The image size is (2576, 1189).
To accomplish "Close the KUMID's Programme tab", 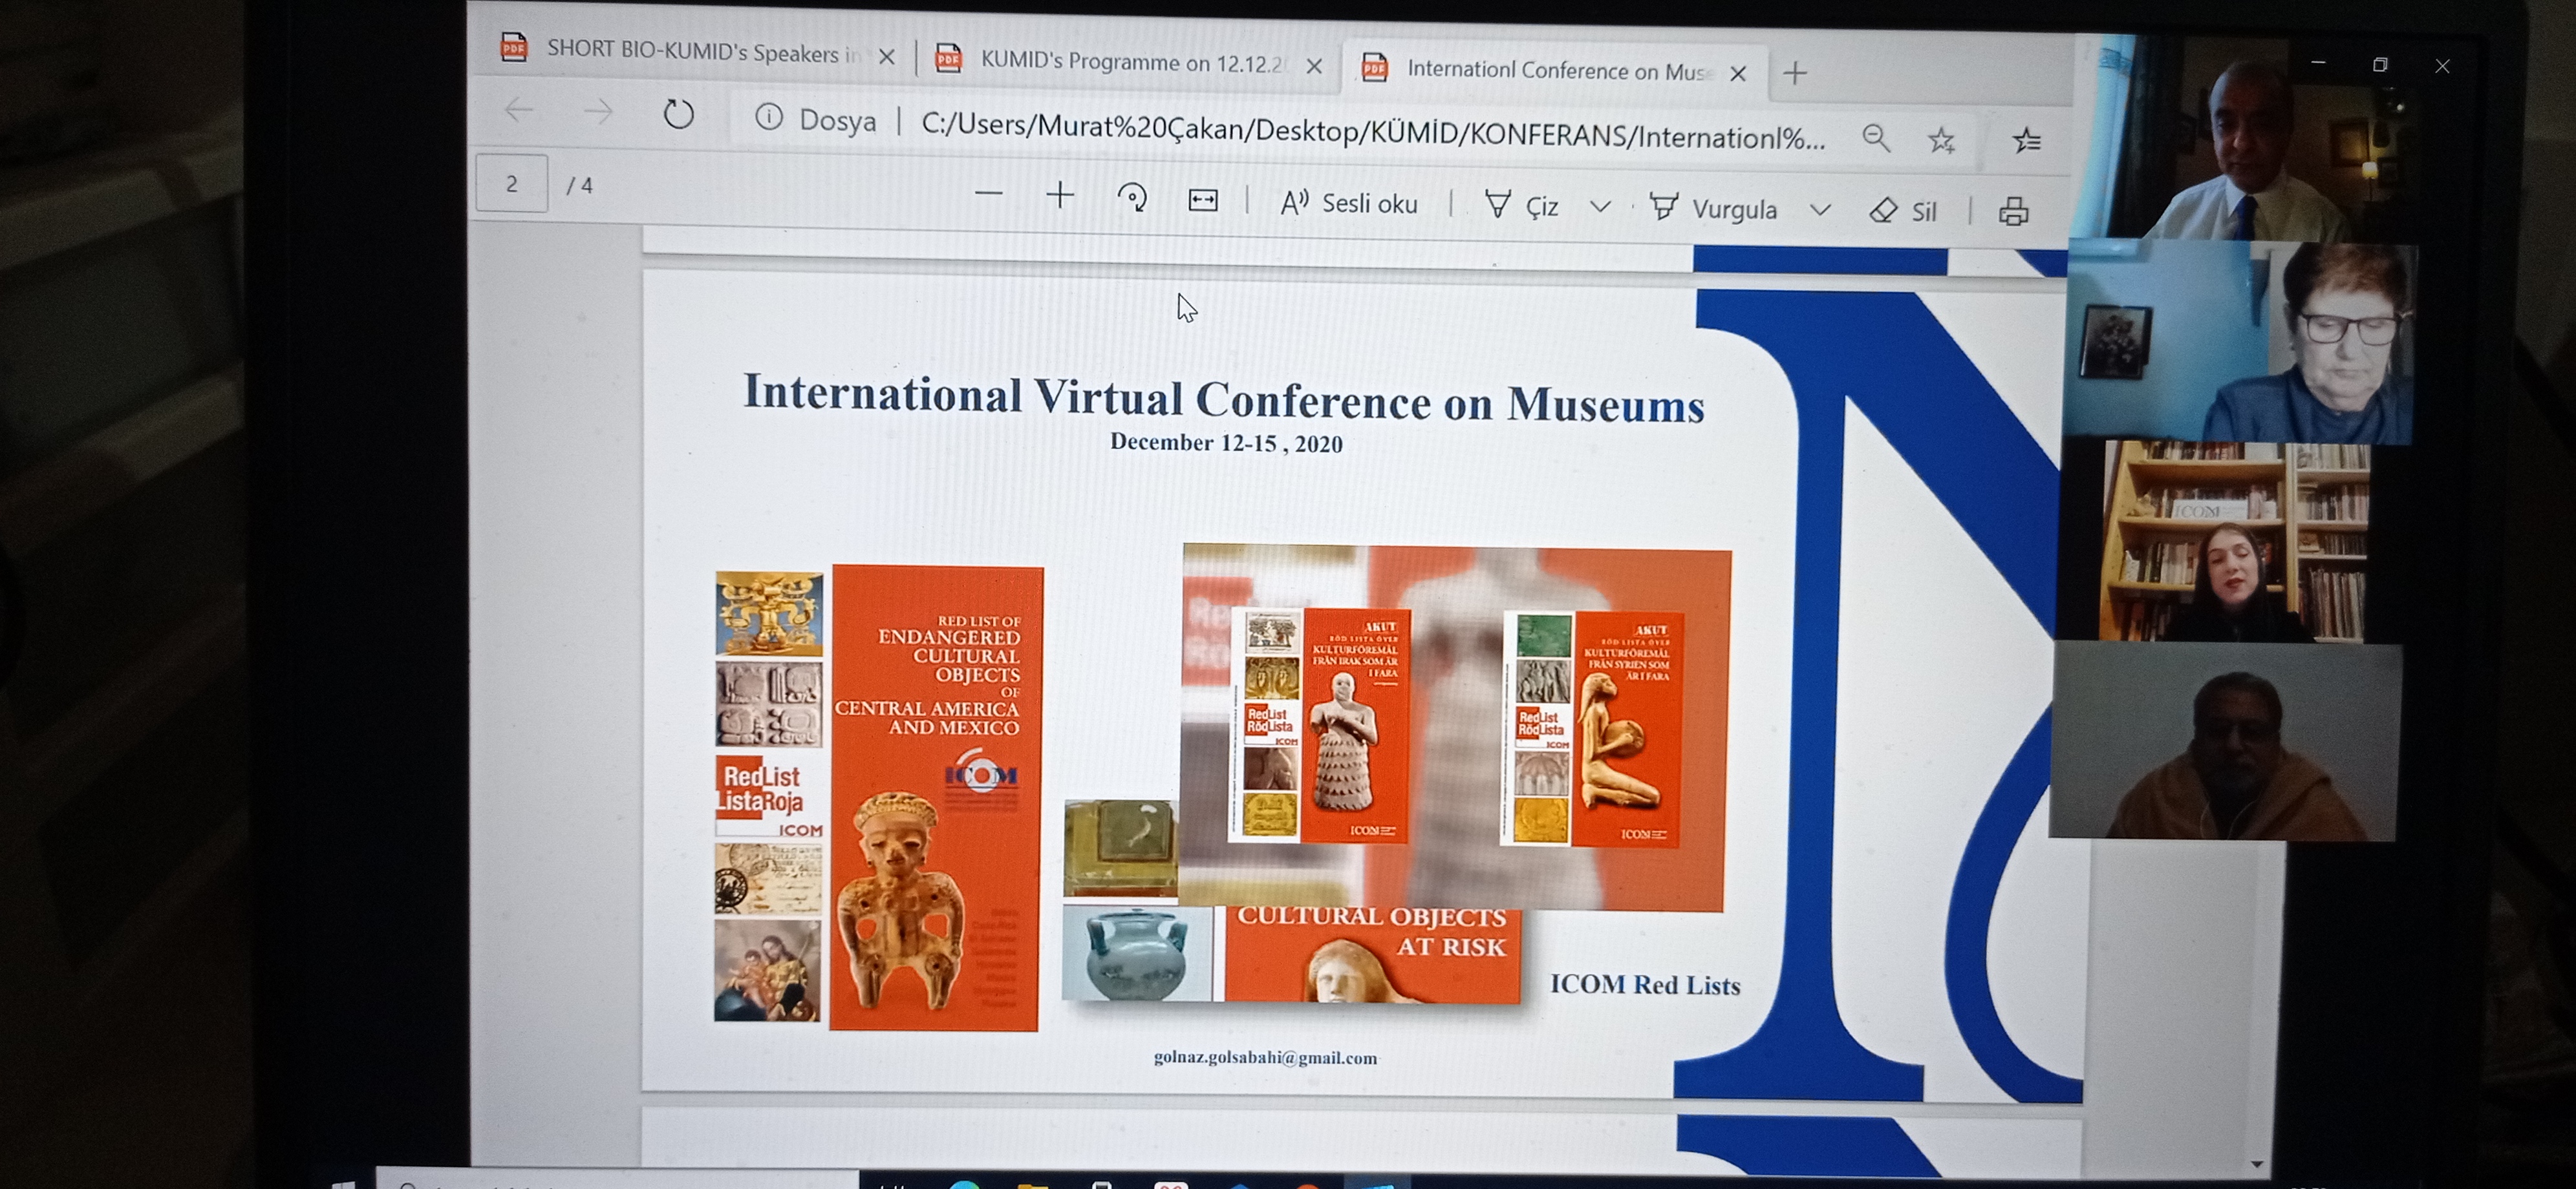I will (x=1314, y=66).
